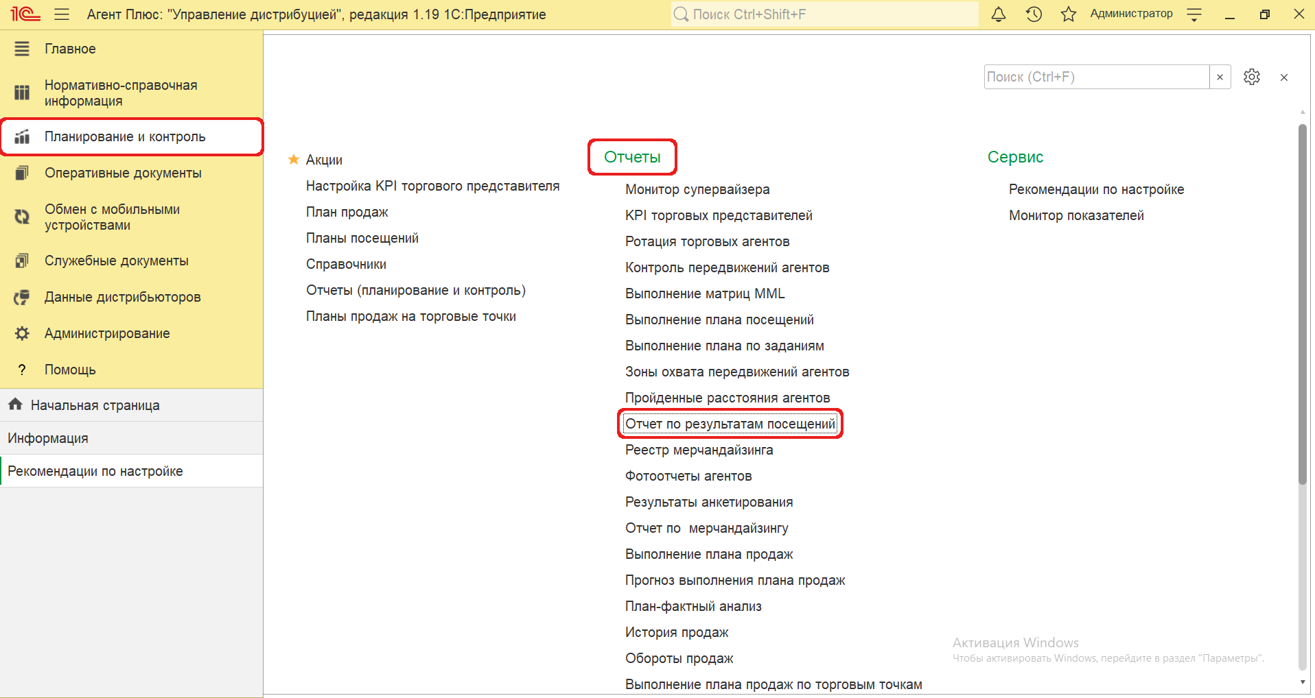This screenshot has height=698, width=1315.
Task: Click the home icon for Начальная страница
Action: [15, 405]
